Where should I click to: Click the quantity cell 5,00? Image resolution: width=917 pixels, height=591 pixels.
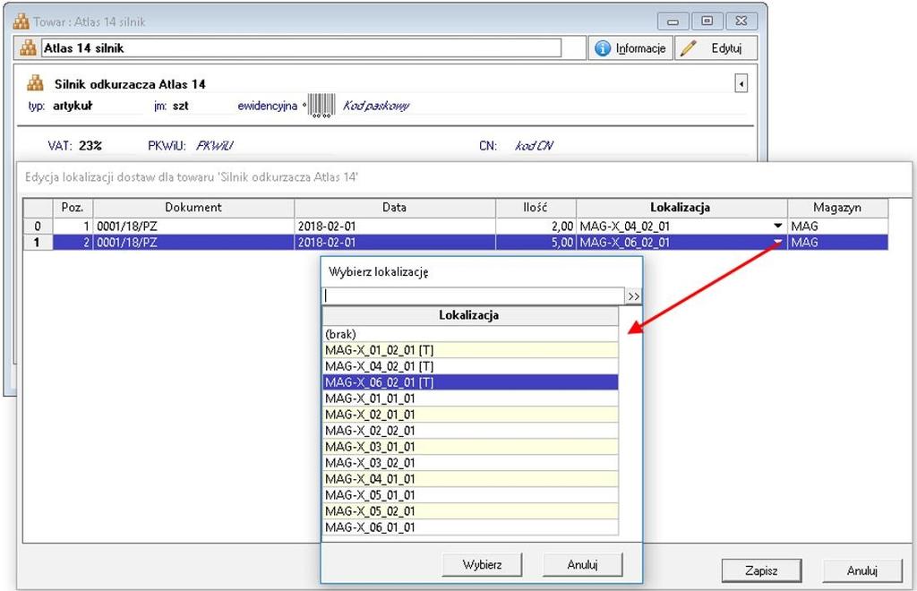tap(536, 242)
